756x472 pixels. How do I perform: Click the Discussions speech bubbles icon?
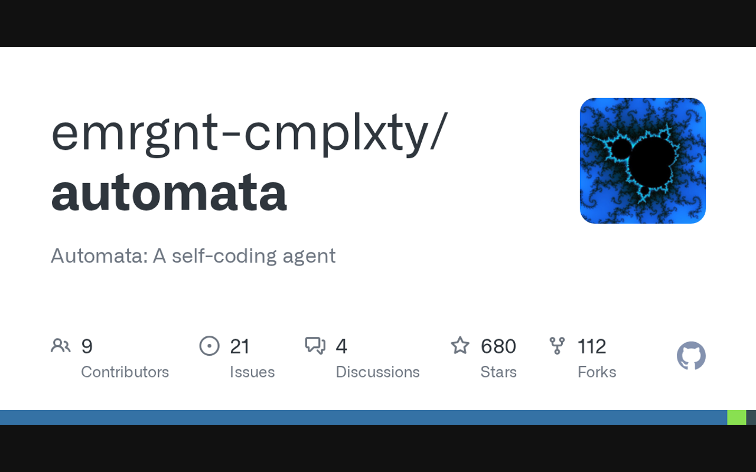click(315, 346)
